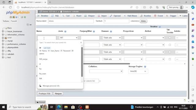Click the help icon beside Struktur heading
Viewport: 196px width, 110px height.
click(x=160, y=27)
